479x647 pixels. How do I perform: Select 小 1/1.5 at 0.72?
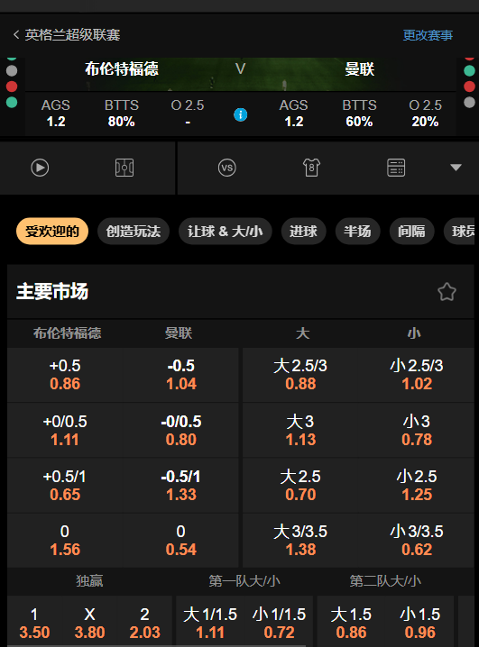[x=279, y=623]
